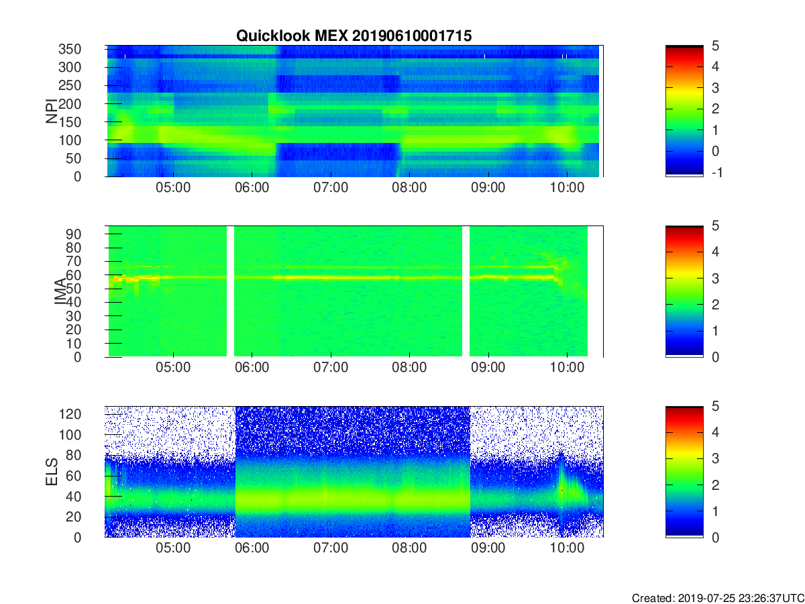The image size is (805, 604).
Task: Select the NPI y-axis label
Action: pos(52,111)
